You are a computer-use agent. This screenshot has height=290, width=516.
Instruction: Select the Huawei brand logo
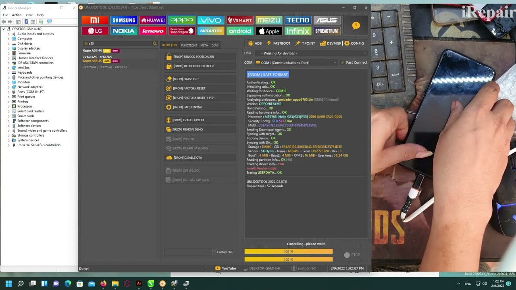tap(153, 20)
